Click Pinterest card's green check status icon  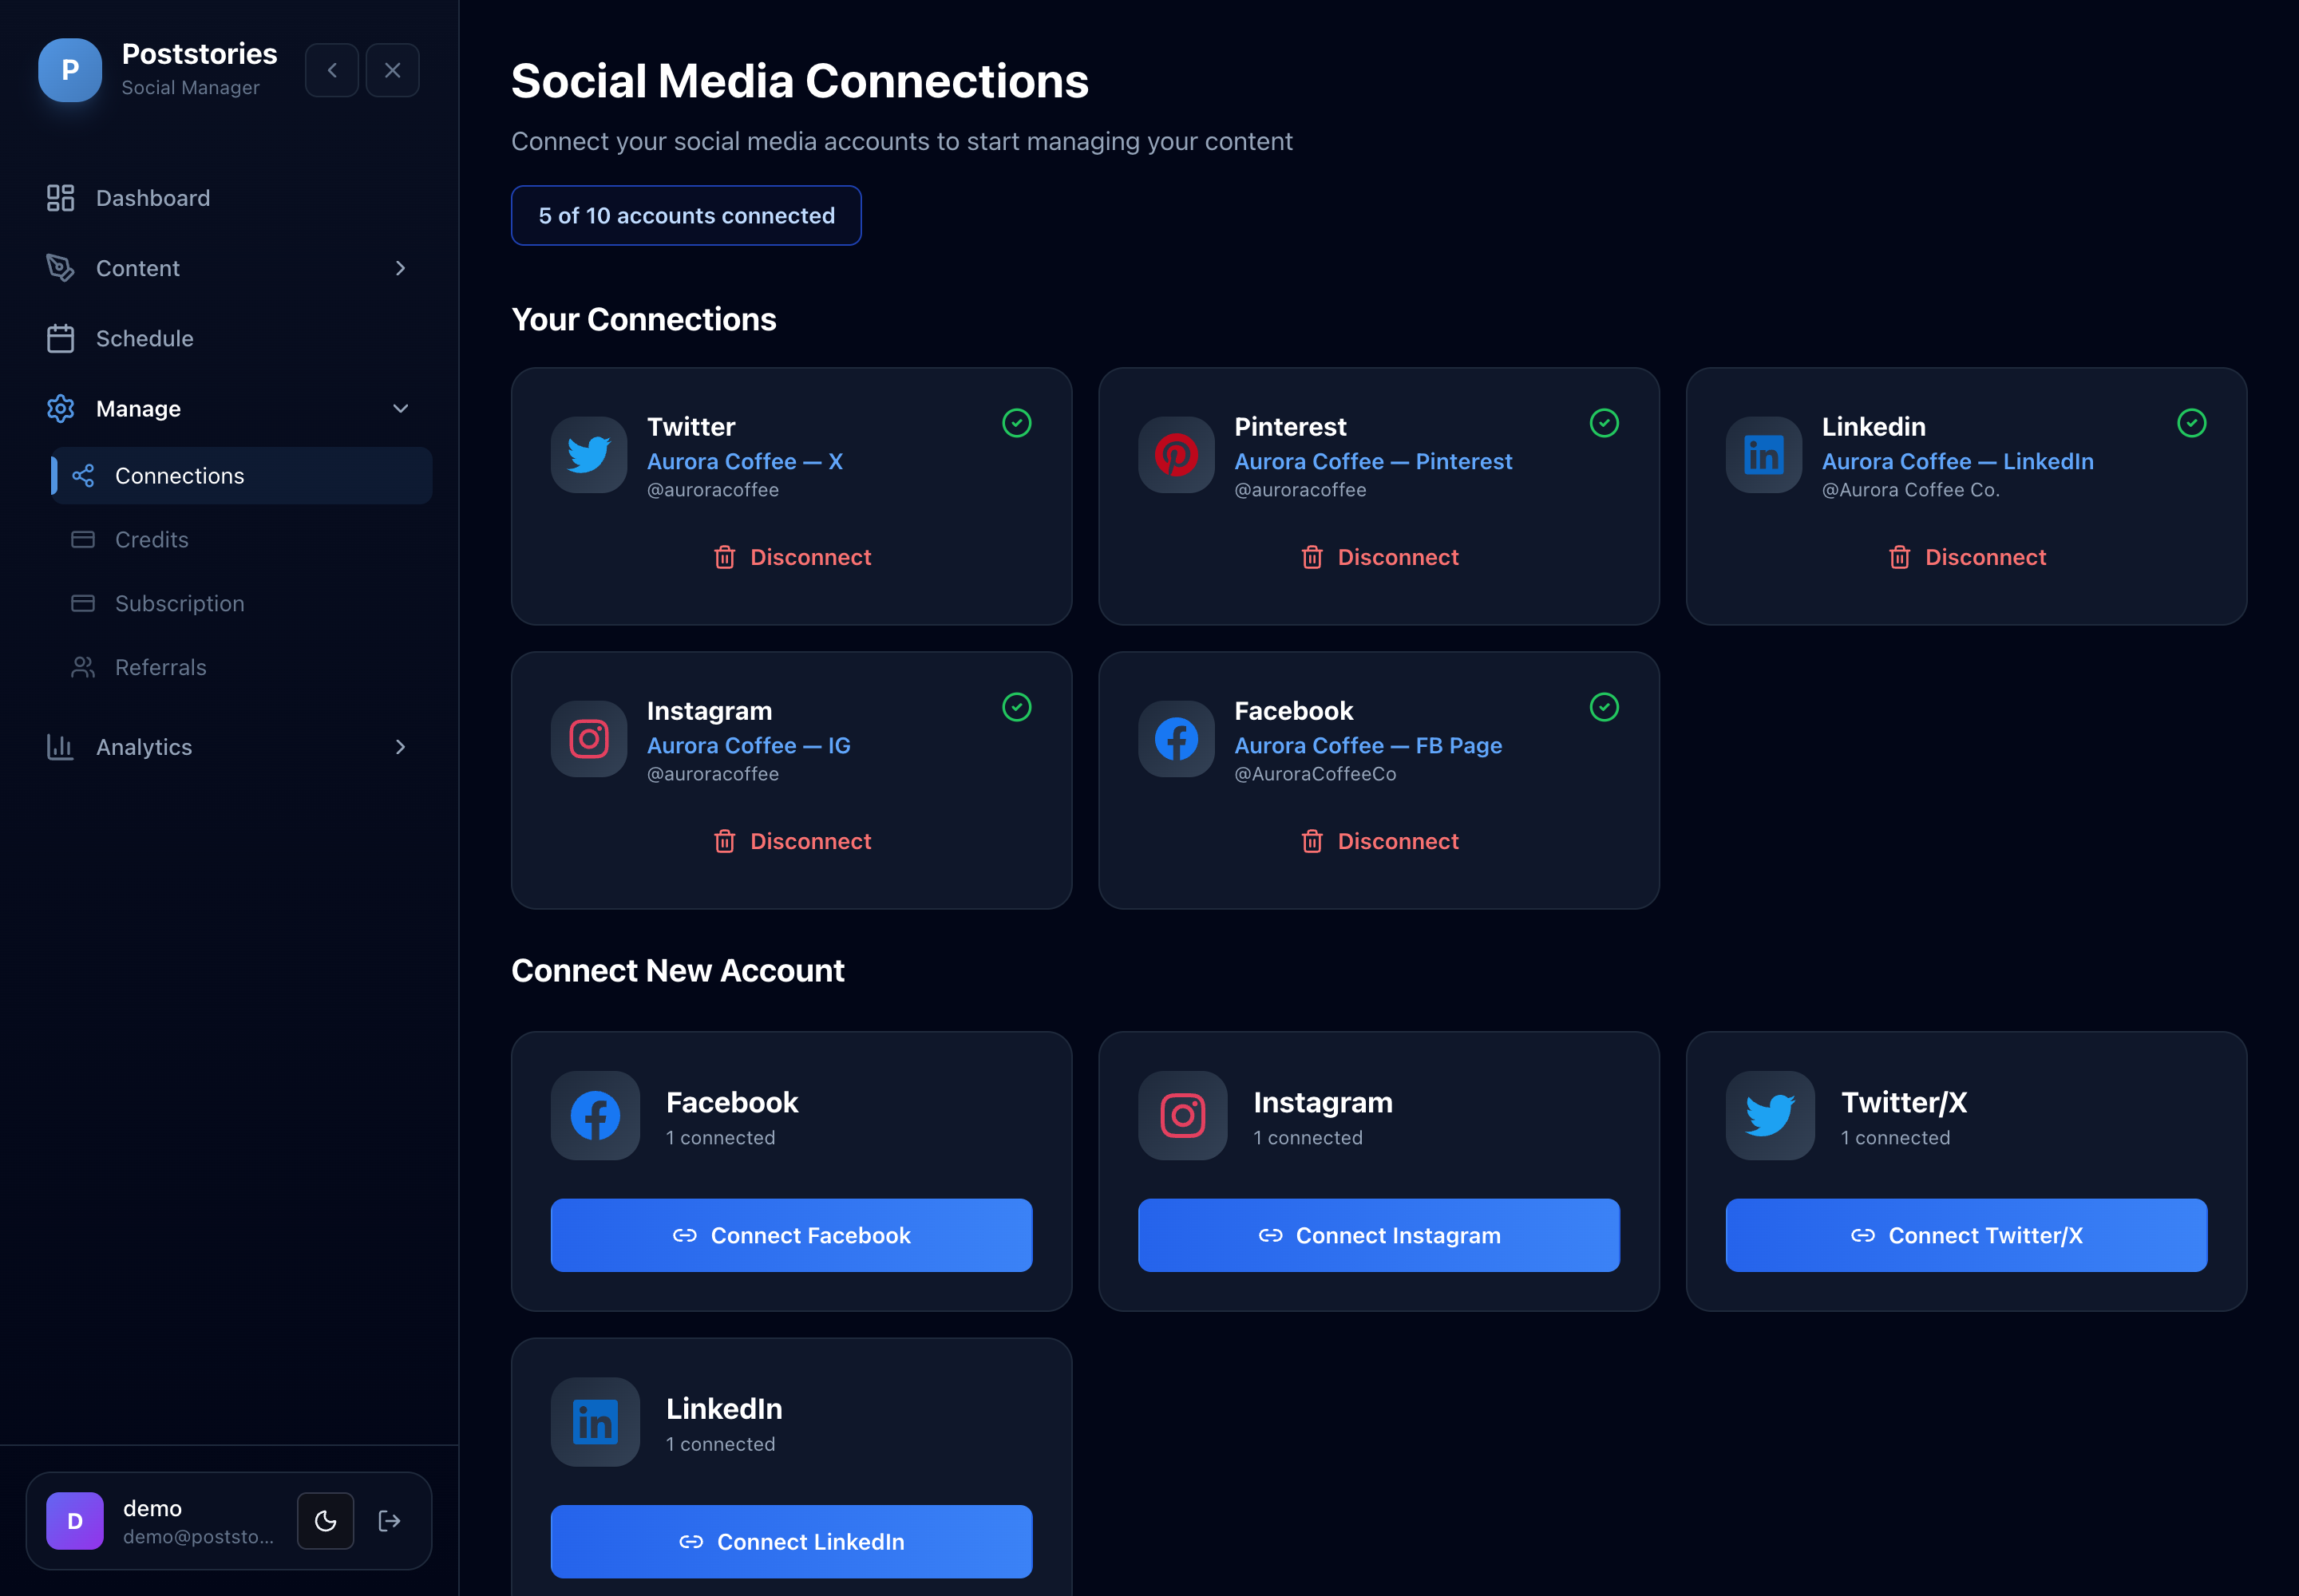pyautogui.click(x=1604, y=423)
